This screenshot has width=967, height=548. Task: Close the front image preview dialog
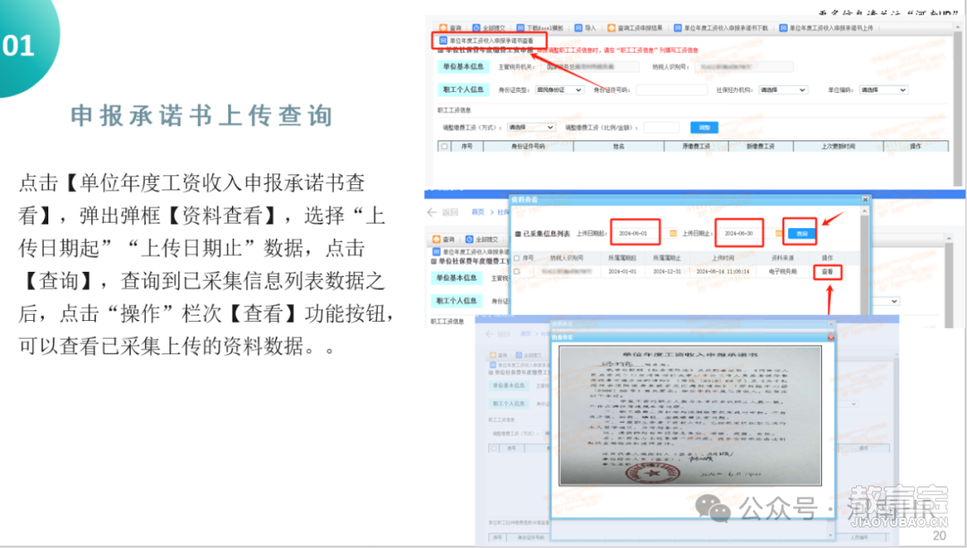click(831, 337)
